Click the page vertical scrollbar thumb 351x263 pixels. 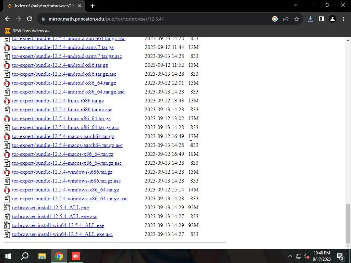click(348, 223)
